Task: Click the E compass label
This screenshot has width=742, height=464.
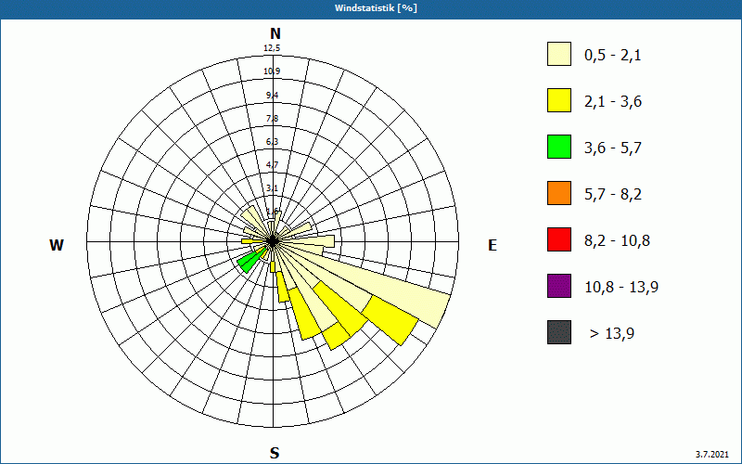Action: click(493, 245)
